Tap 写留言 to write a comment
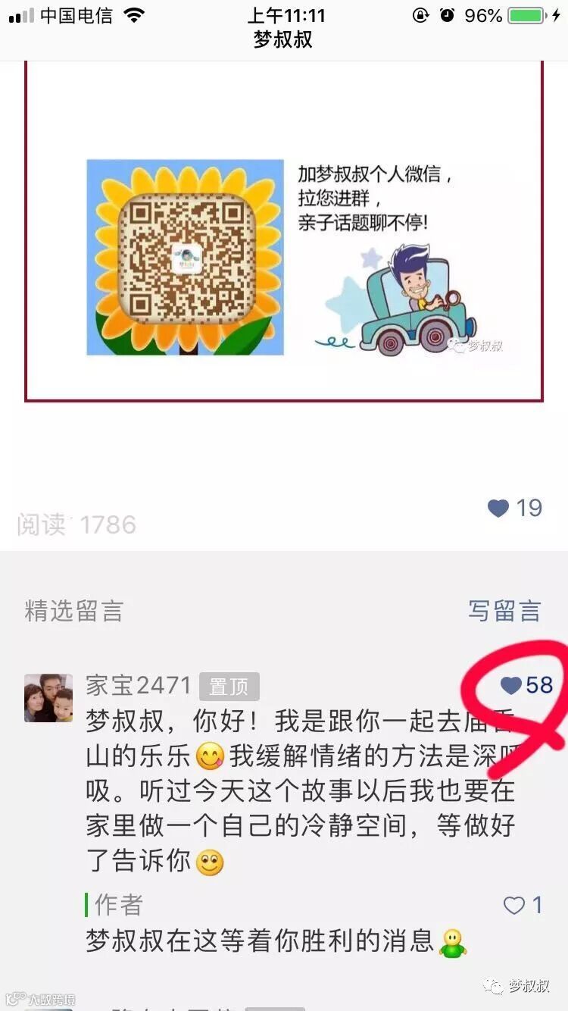This screenshot has width=568, height=1011. pos(504,611)
